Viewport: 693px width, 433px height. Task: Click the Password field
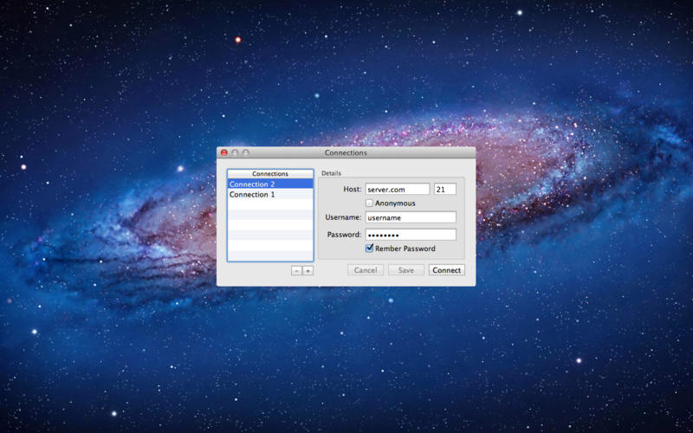410,235
